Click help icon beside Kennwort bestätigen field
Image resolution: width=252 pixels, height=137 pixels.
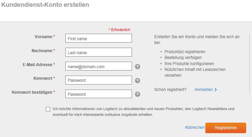coord(137,94)
